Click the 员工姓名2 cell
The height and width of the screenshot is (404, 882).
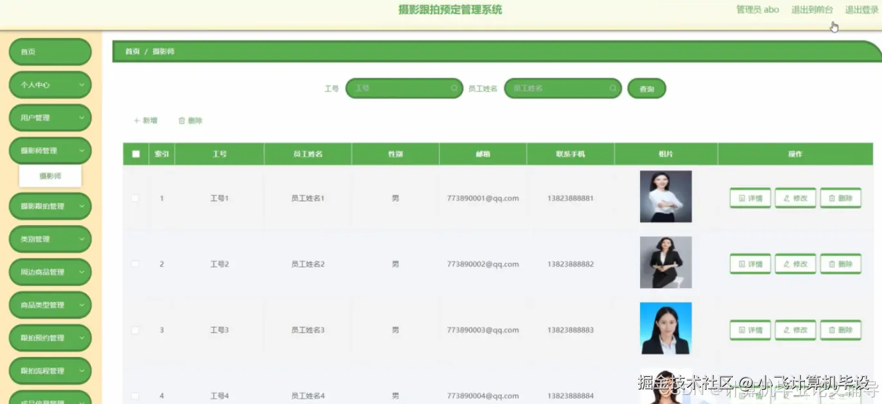308,264
